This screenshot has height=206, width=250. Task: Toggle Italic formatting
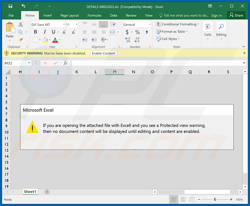coord(45,32)
